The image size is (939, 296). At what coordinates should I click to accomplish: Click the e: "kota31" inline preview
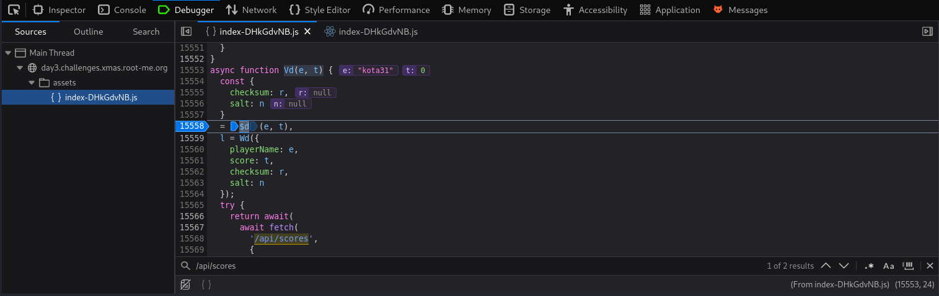(x=368, y=71)
